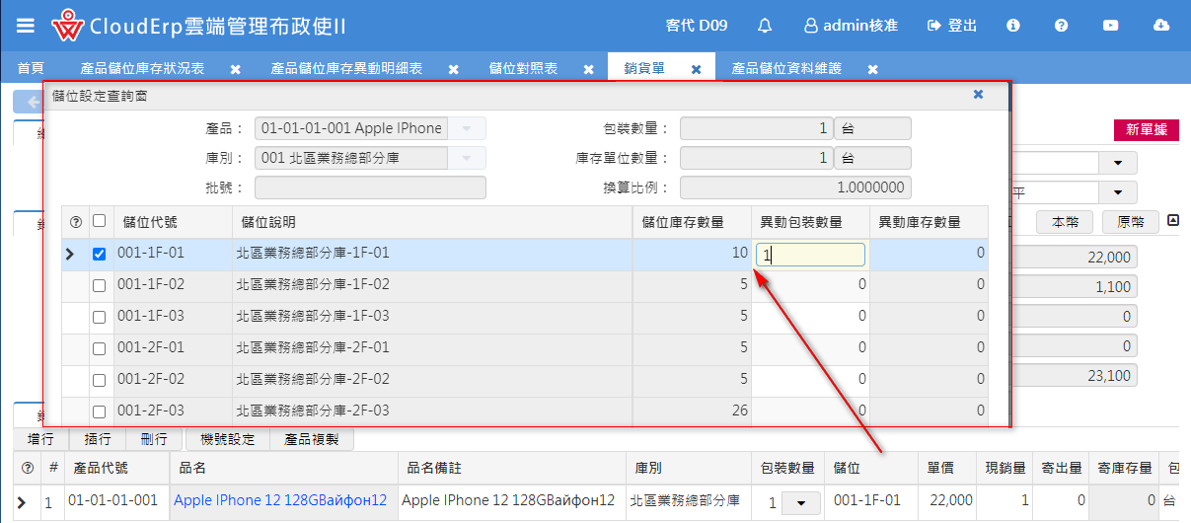Close the 儲位設定查詢窗 dialog
Image resolution: width=1191 pixels, height=523 pixels.
(x=978, y=95)
